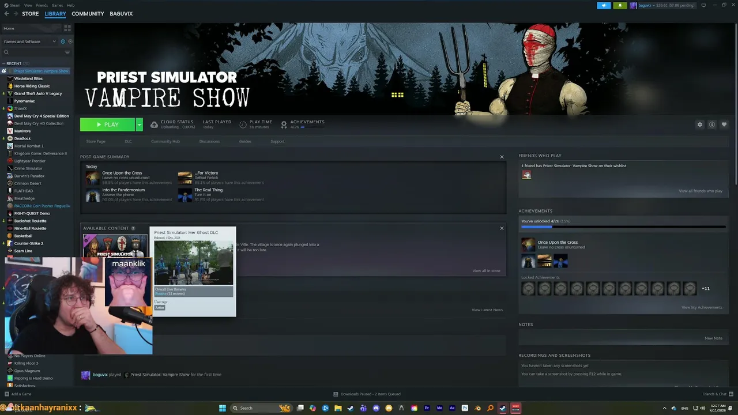Open the green notifications bell button

pos(620,5)
